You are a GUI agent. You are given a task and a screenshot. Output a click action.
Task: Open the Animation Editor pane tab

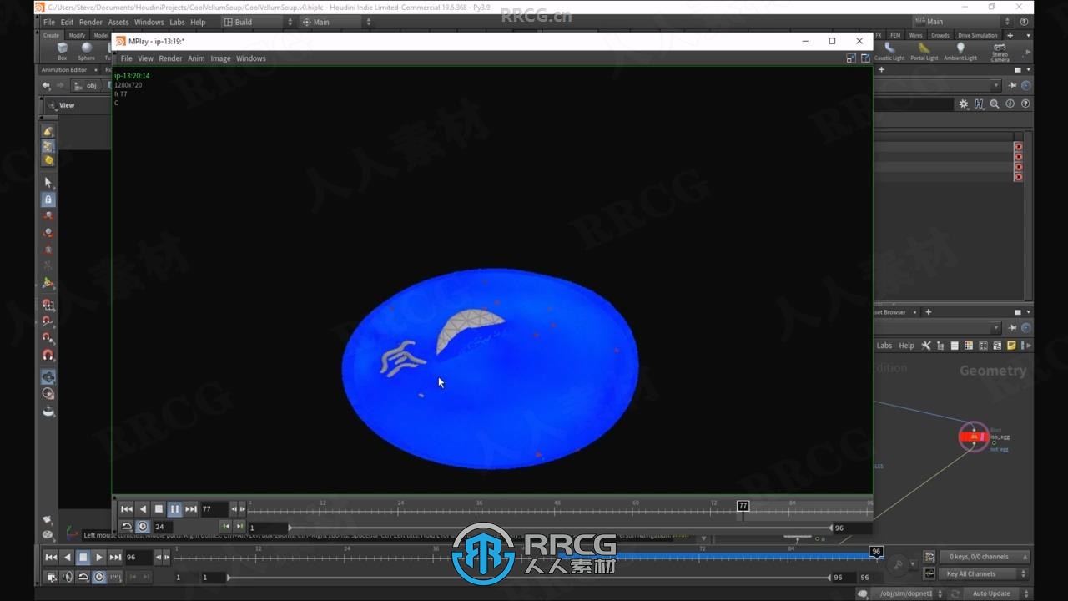point(64,70)
